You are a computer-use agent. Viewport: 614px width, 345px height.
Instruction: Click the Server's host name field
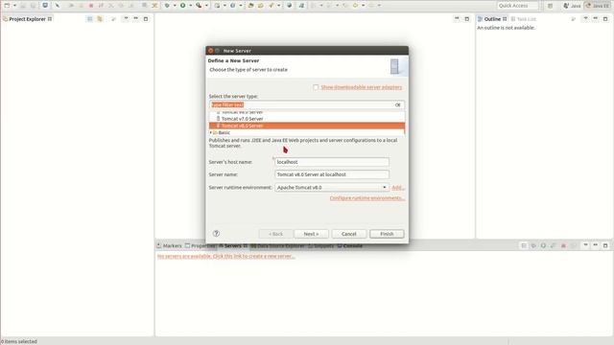pos(332,162)
